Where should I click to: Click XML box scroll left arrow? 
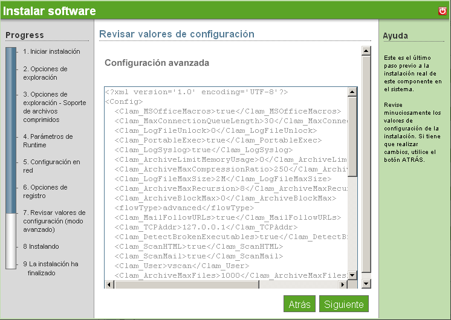pos(109,284)
